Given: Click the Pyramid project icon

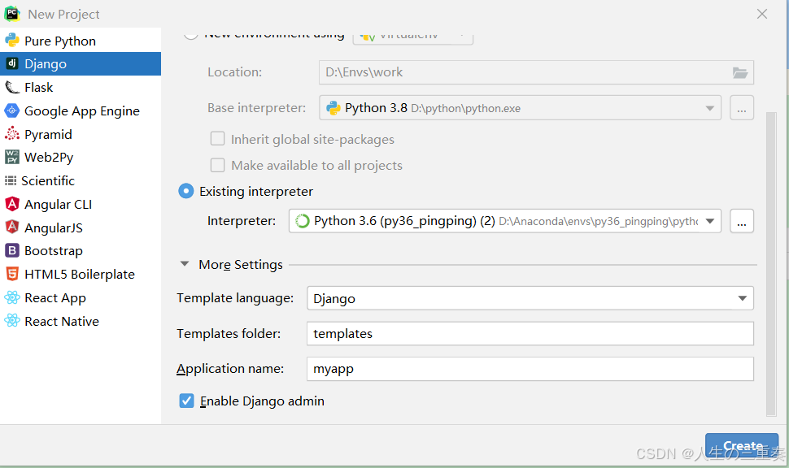Looking at the screenshot, I should 12,134.
